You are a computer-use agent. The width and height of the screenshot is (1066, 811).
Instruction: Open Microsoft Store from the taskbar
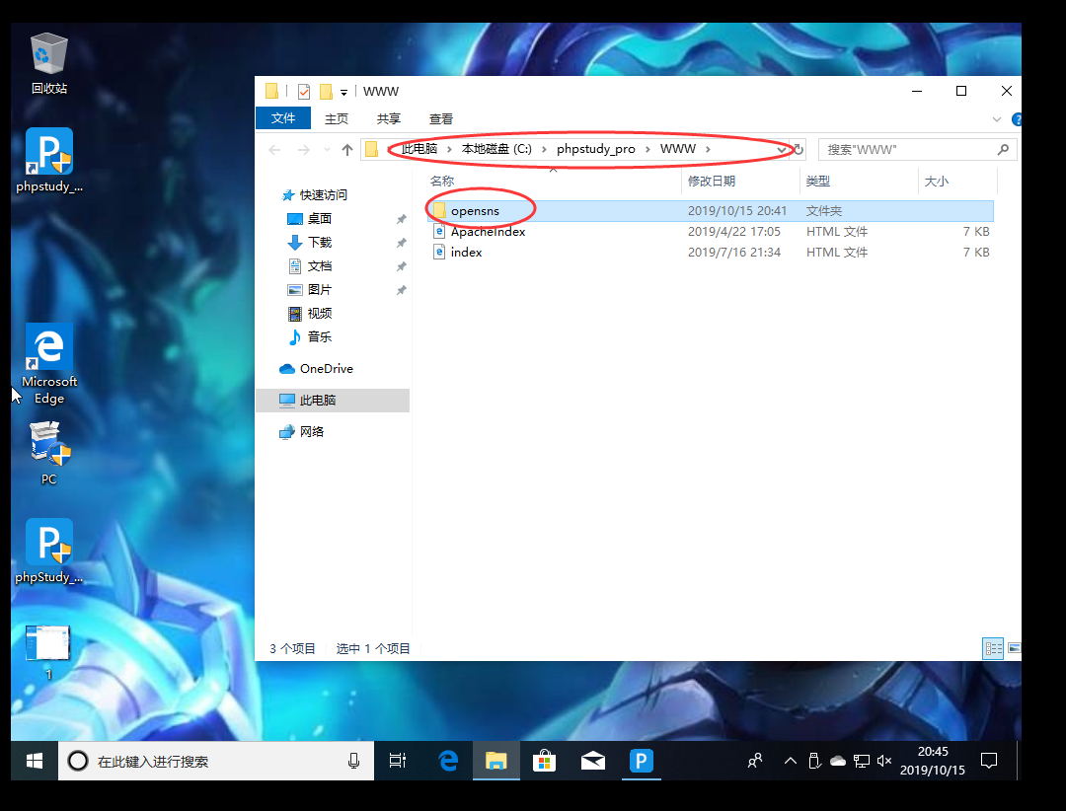click(544, 761)
